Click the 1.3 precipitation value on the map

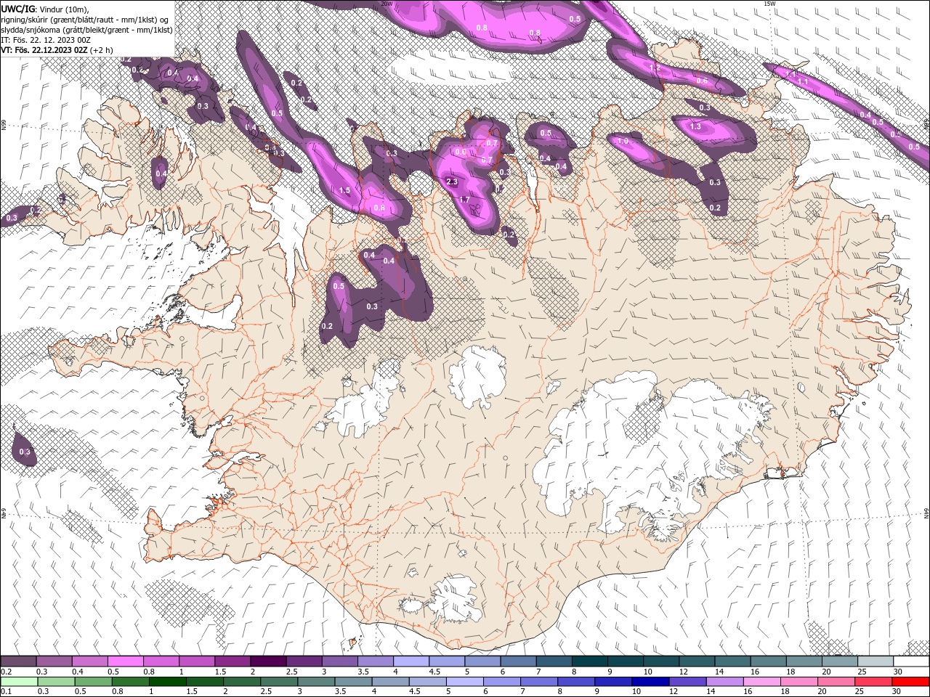coord(695,126)
